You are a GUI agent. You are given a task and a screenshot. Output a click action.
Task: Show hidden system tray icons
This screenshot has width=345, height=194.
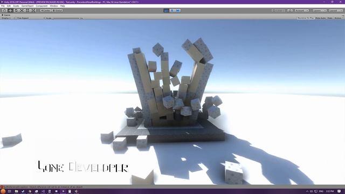[x=307, y=191]
